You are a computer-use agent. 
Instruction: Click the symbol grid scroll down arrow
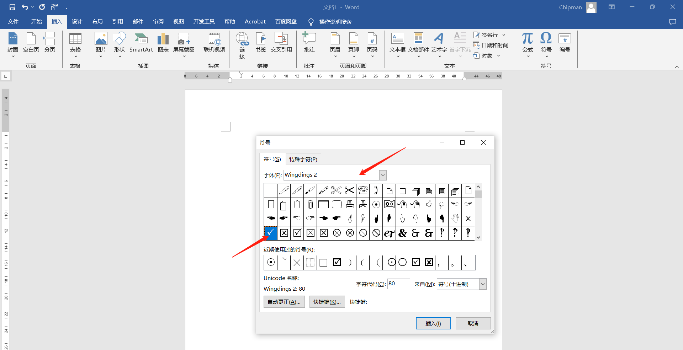[478, 237]
